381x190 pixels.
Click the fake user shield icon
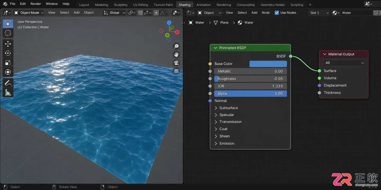pos(376,13)
